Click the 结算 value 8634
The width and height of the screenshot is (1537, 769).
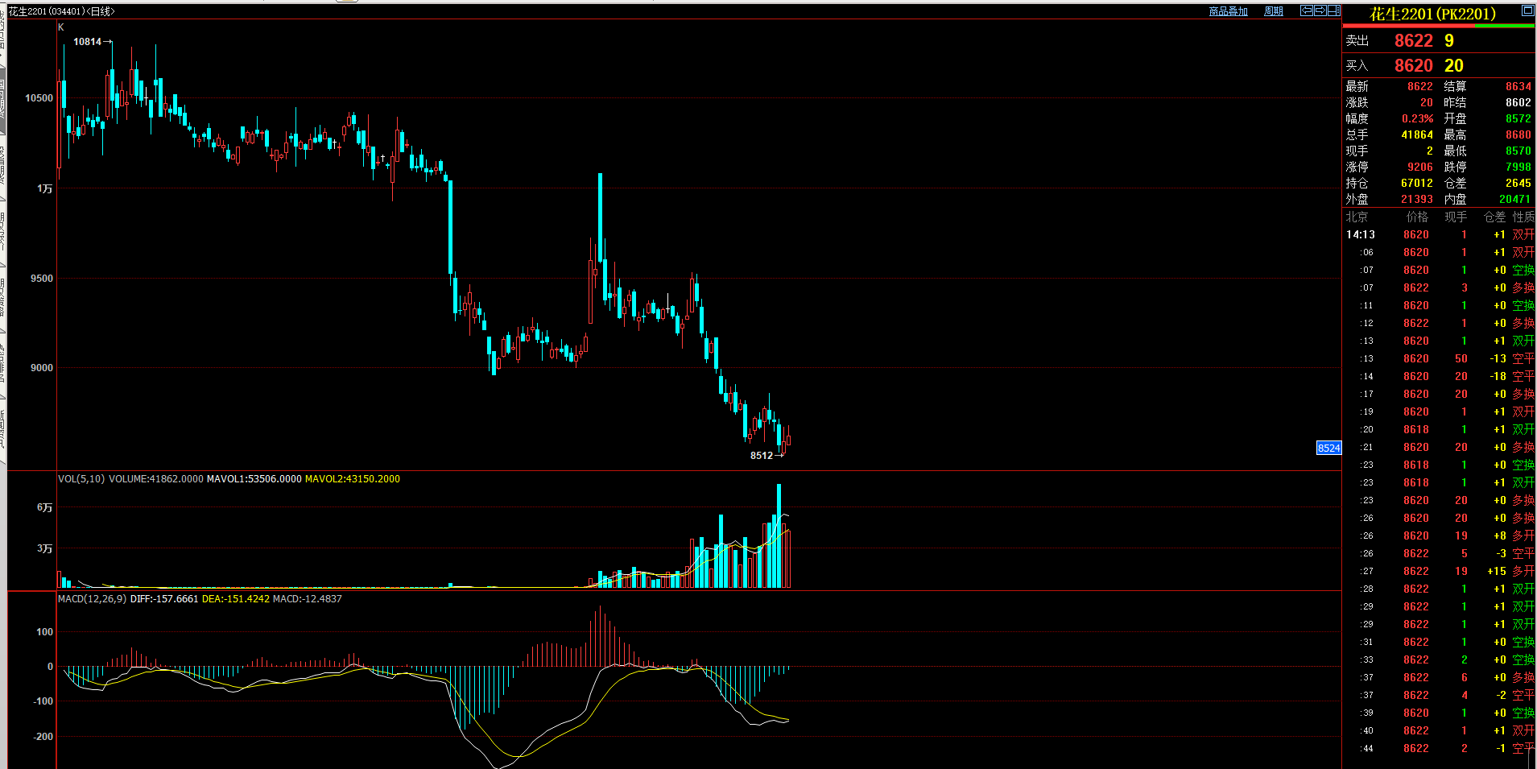point(1518,86)
